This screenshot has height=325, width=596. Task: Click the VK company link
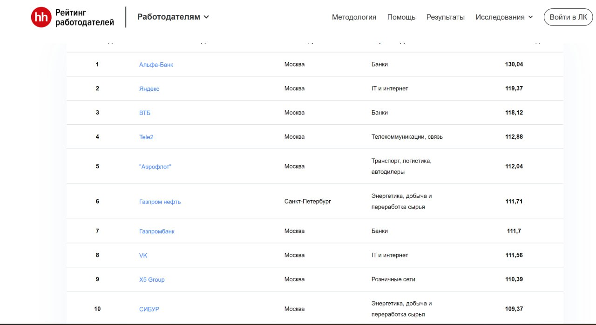tap(142, 255)
